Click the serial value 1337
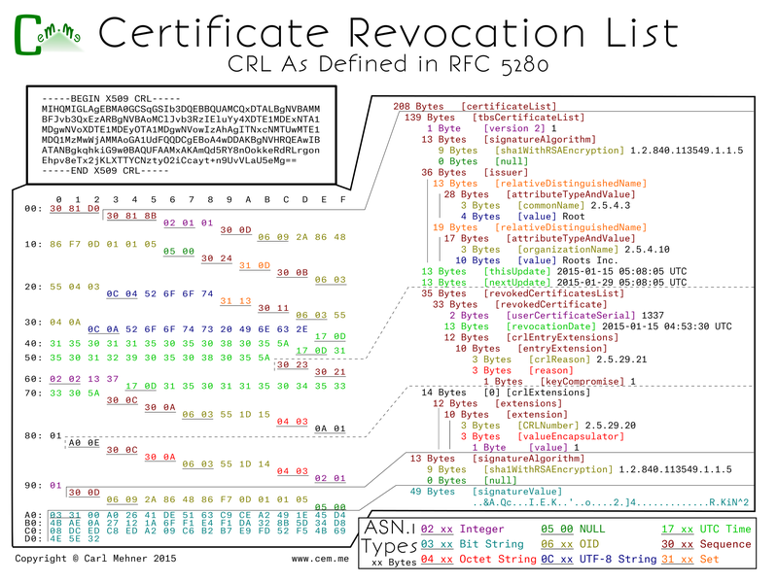The width and height of the screenshot is (777, 582). (653, 316)
